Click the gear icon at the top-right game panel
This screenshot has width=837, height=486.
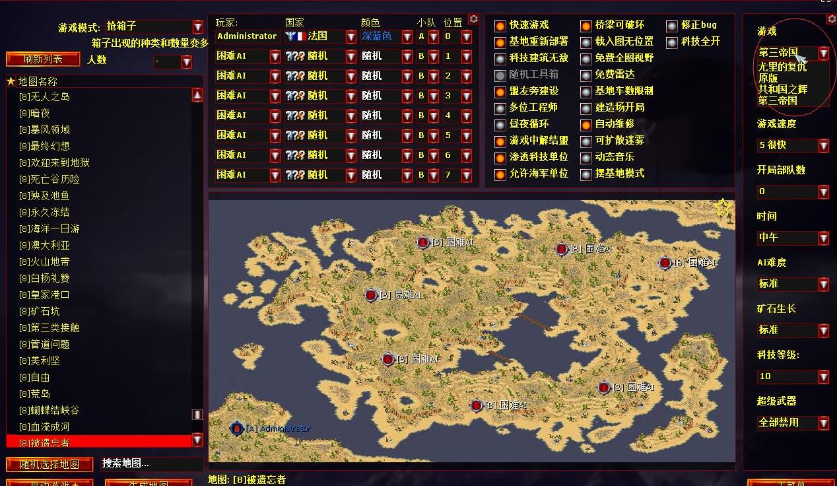[x=831, y=18]
